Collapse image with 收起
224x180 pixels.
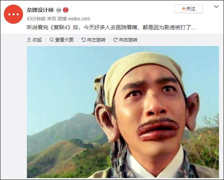click(34, 40)
